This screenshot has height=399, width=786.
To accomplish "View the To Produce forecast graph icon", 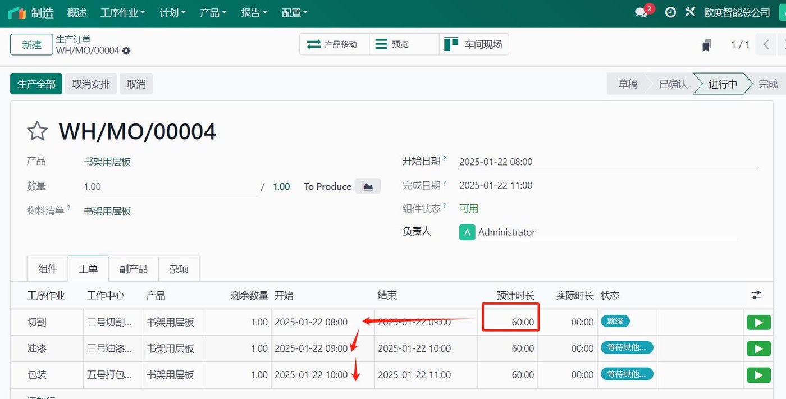I will (368, 186).
